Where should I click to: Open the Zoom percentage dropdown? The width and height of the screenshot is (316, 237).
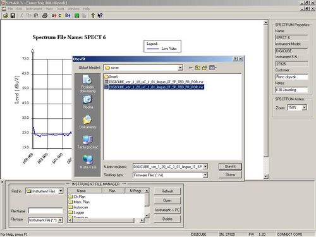click(x=304, y=107)
